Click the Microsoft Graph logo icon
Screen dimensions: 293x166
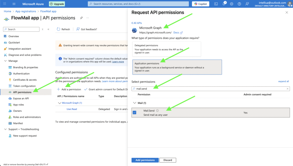click(134, 30)
